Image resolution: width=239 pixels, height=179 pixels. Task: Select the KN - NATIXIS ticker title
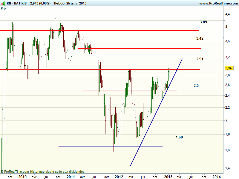(17, 3)
